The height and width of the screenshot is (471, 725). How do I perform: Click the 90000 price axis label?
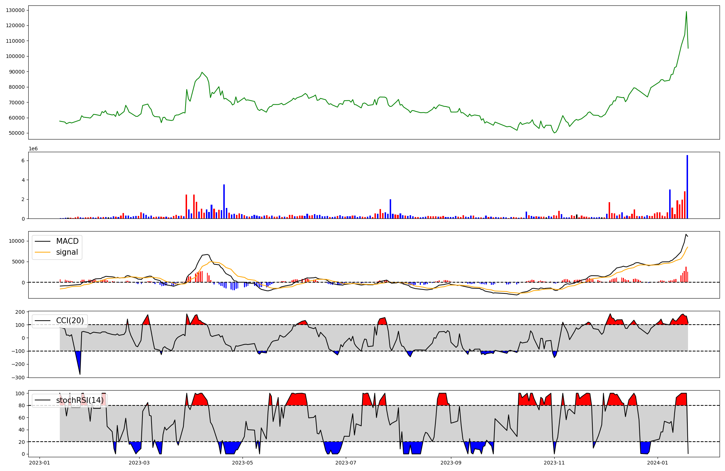point(17,72)
